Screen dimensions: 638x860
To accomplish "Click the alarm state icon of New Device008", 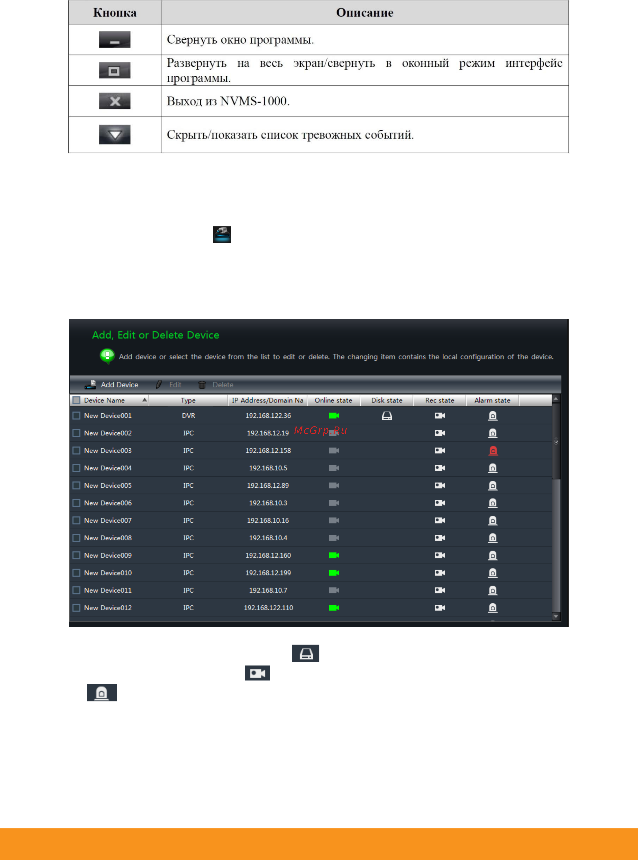I will [x=493, y=537].
